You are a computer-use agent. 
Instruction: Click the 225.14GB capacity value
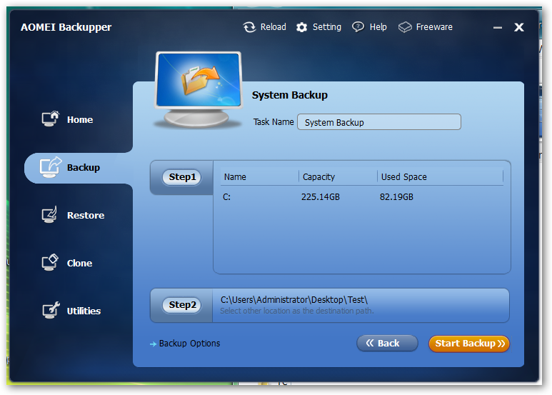321,197
